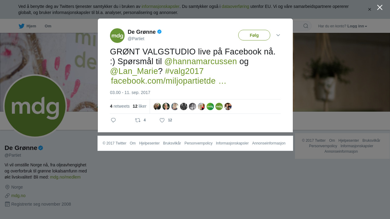
Task: Click the first liker avatar thumbnail
Action: pyautogui.click(x=157, y=106)
